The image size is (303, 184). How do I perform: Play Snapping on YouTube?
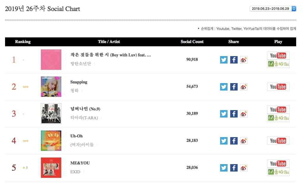278,87
